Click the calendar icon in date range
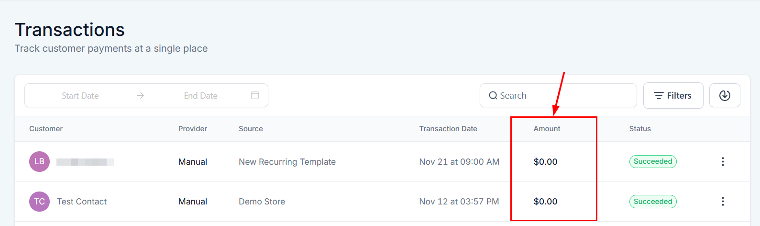 pyautogui.click(x=255, y=95)
